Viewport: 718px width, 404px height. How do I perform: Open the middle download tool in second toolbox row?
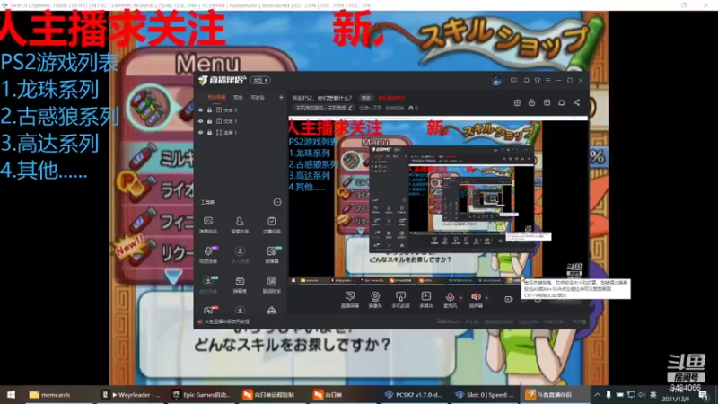point(240,255)
